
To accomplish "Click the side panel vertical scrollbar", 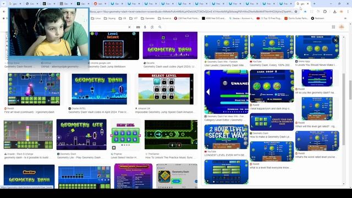I will click(x=344, y=109).
